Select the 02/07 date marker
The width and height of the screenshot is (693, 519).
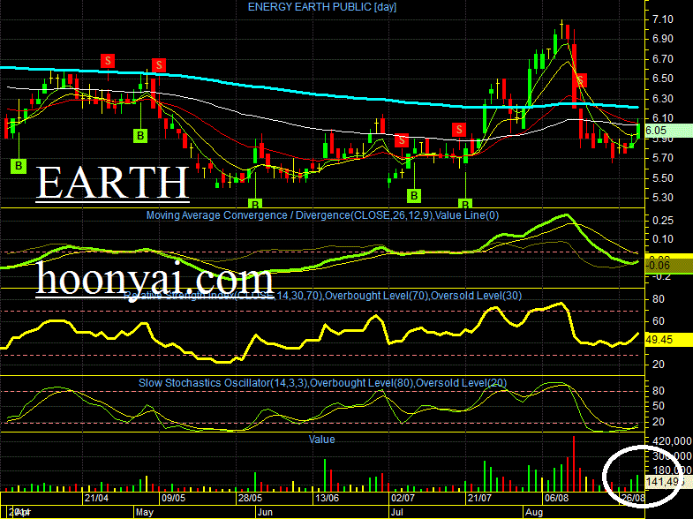tap(403, 498)
